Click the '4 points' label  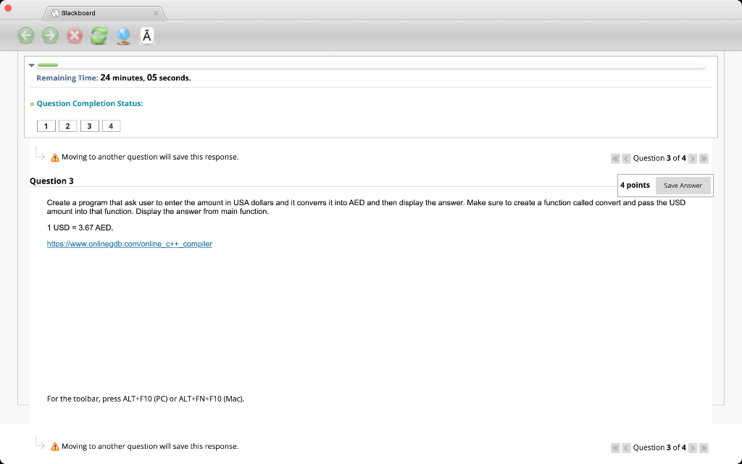635,185
